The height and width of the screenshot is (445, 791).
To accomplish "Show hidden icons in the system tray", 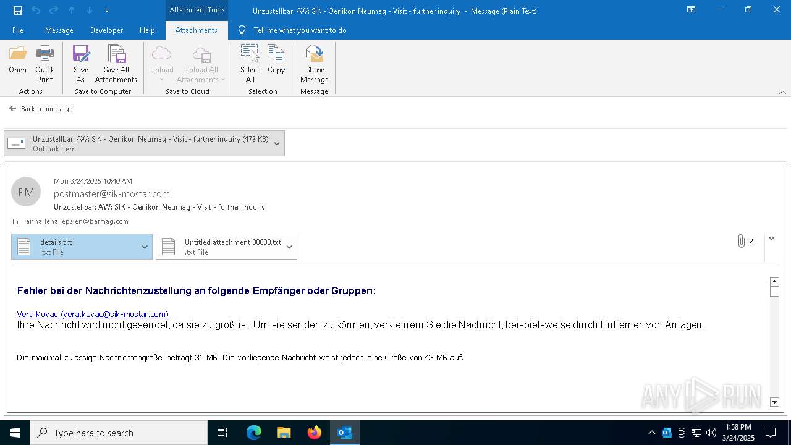I will 651,433.
